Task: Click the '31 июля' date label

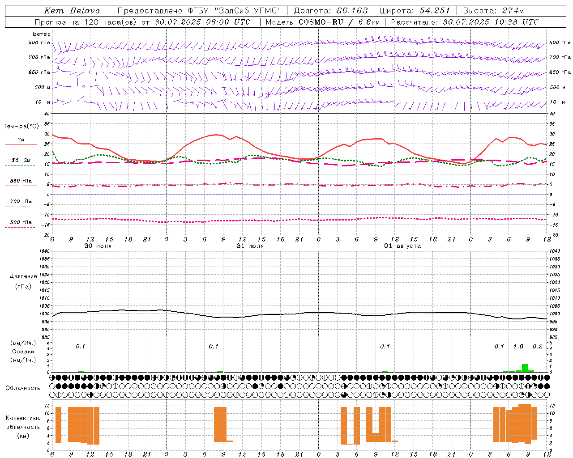Action: (x=250, y=246)
